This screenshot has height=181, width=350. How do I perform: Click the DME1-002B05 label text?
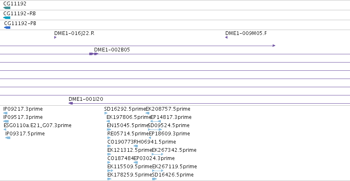point(112,50)
